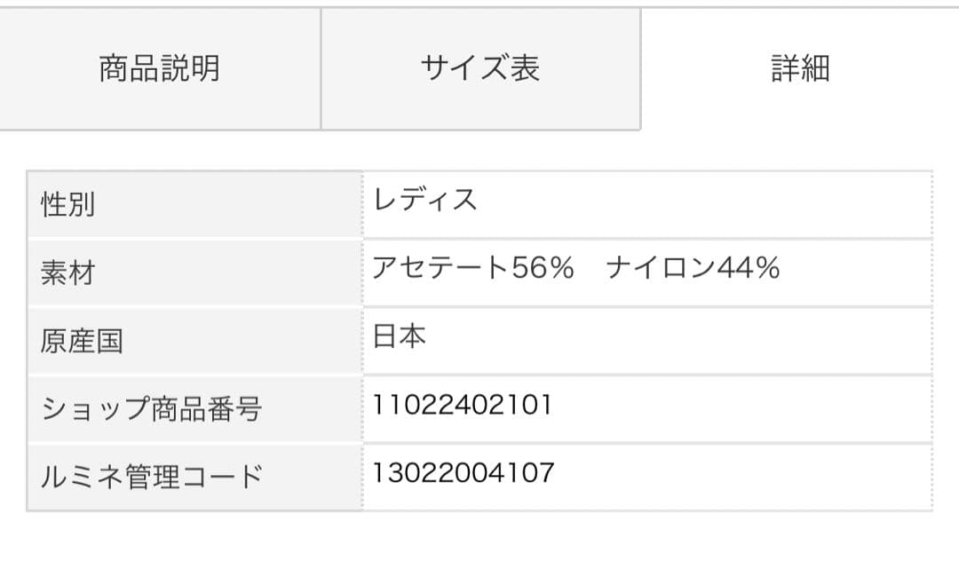The height and width of the screenshot is (569, 959).
Task: Click the ルミネ管理コード label cell
Action: pyautogui.click(x=152, y=477)
